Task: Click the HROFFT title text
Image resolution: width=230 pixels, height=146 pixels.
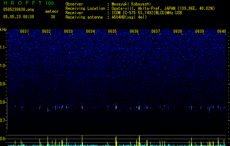Action: (23, 3)
